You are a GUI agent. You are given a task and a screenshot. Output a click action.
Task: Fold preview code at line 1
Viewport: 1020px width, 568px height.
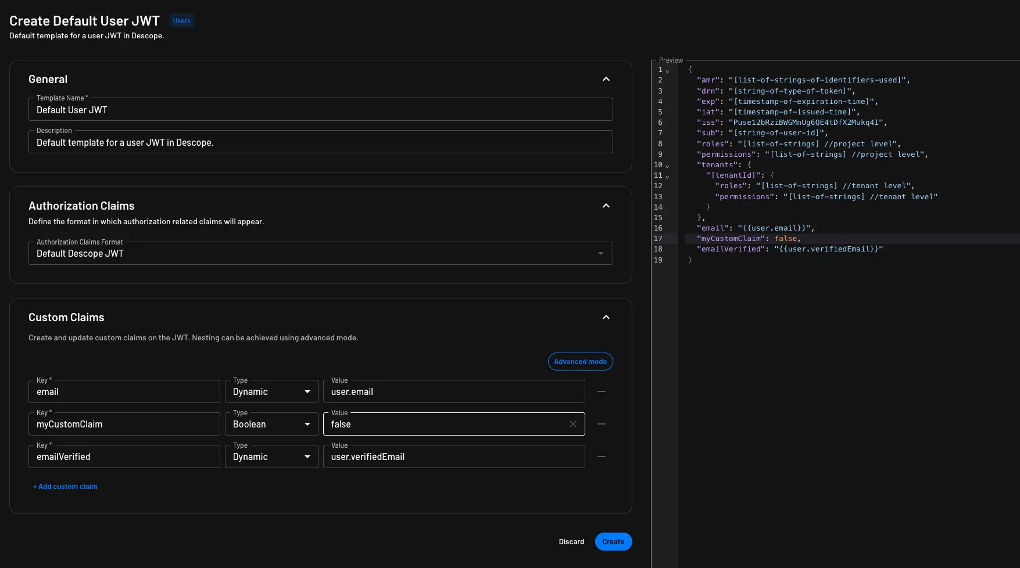click(667, 70)
